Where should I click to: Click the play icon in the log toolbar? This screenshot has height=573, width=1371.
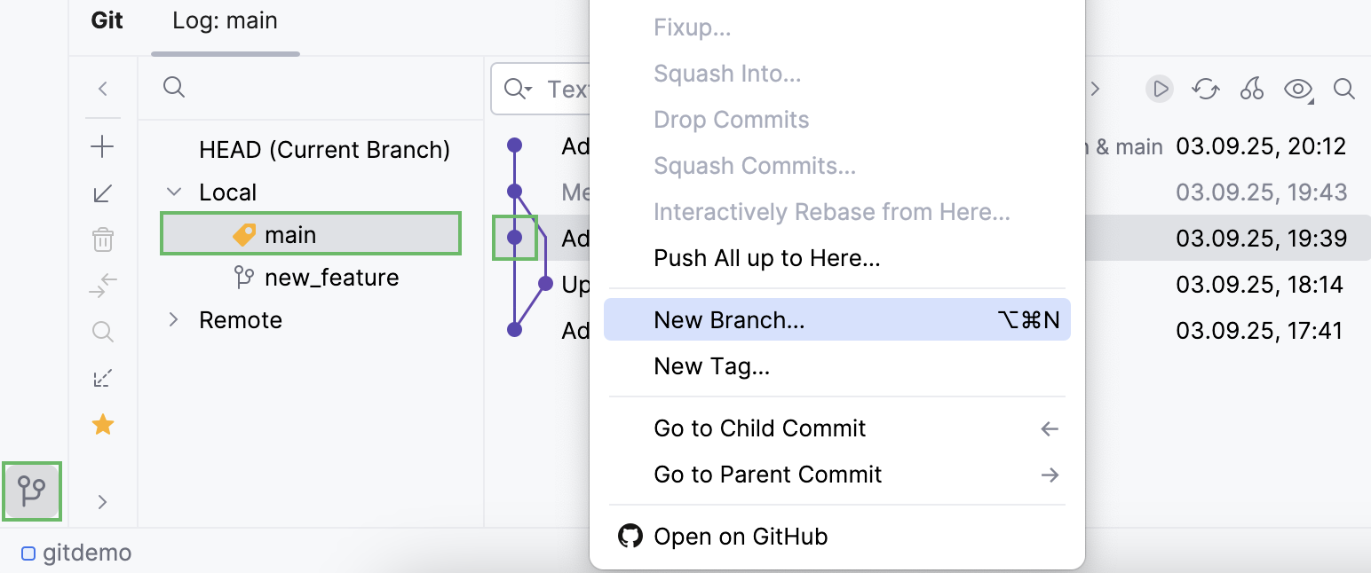coord(1159,89)
